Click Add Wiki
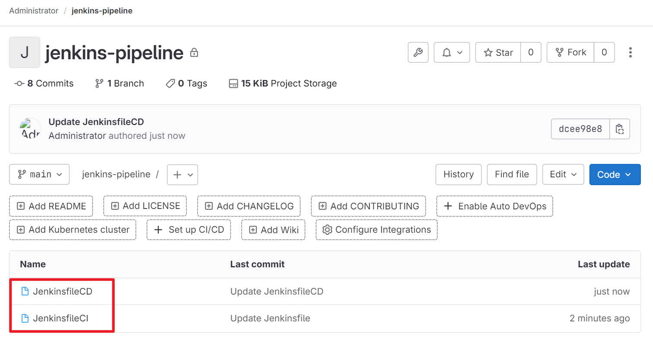The image size is (653, 340). pyautogui.click(x=273, y=230)
